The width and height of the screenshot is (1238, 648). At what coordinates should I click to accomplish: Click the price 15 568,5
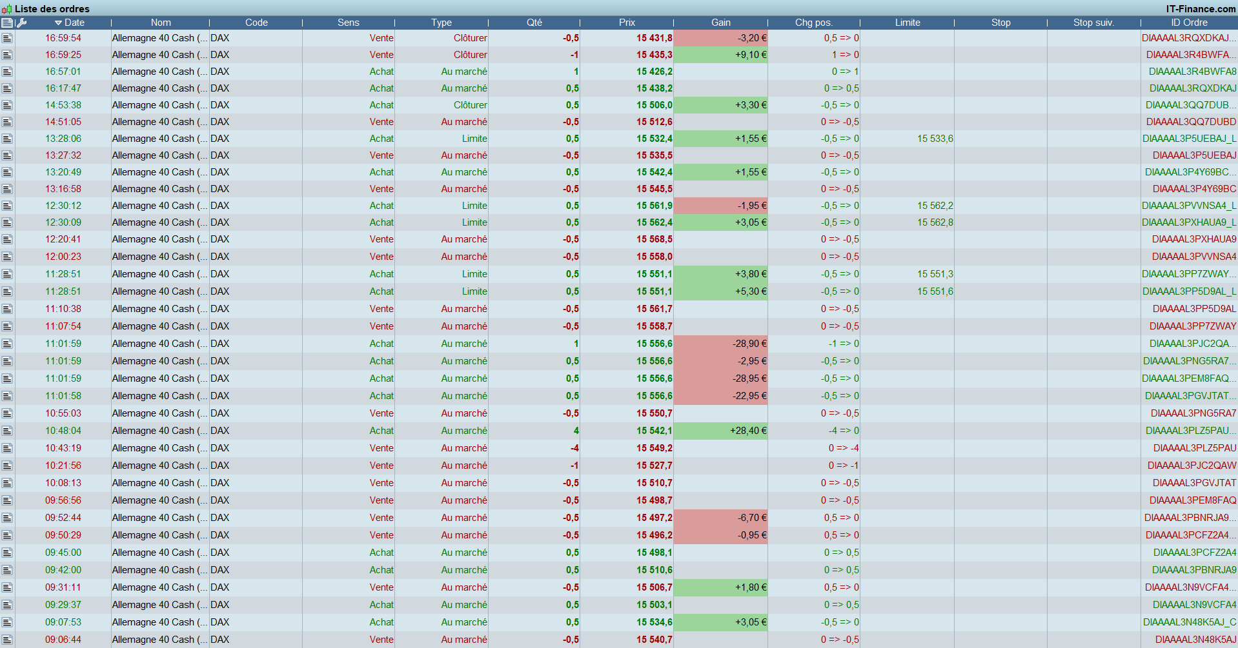pyautogui.click(x=655, y=239)
